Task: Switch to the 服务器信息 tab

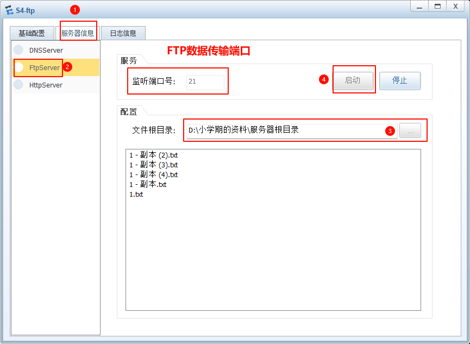Action: point(78,33)
